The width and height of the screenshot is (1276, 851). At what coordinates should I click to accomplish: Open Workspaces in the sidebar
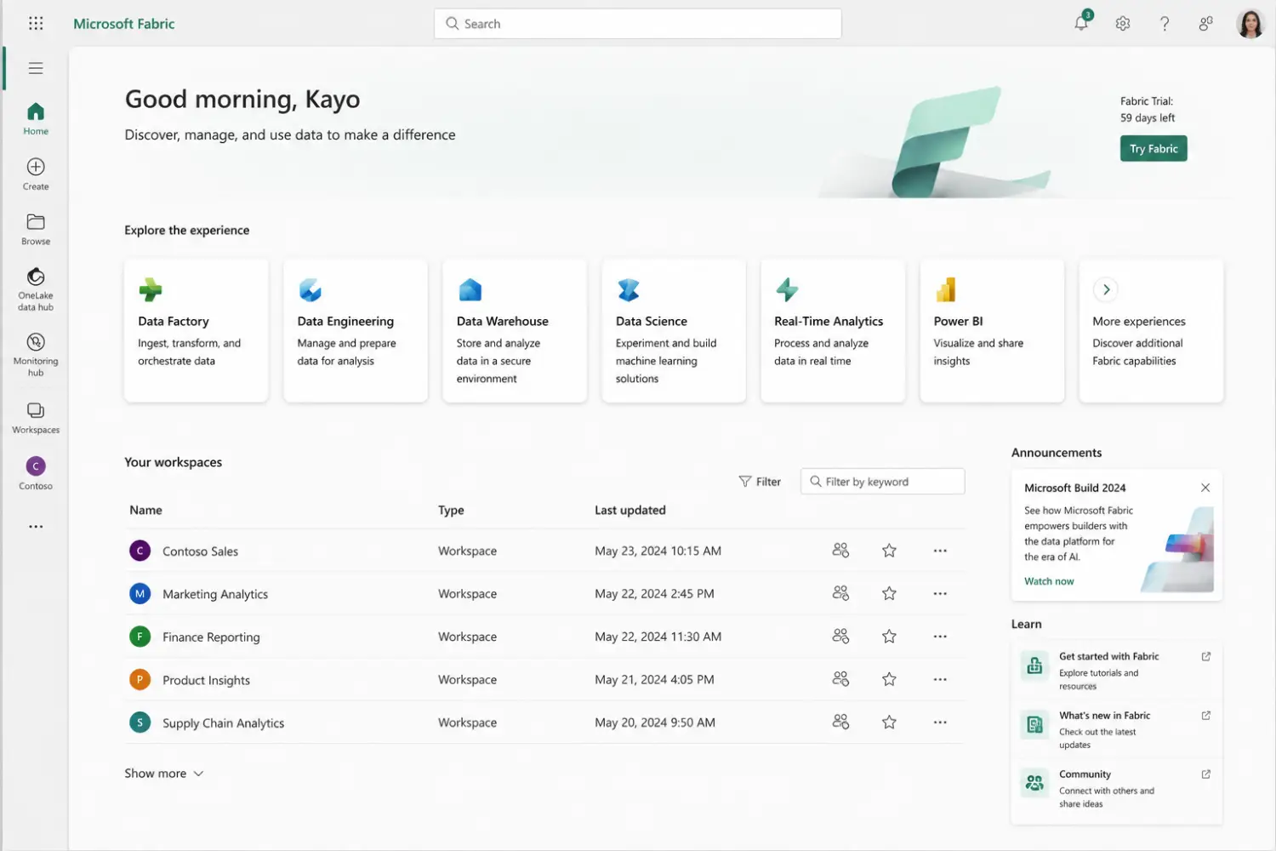(36, 418)
